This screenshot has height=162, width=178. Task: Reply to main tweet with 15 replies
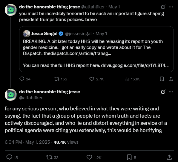[12, 157]
